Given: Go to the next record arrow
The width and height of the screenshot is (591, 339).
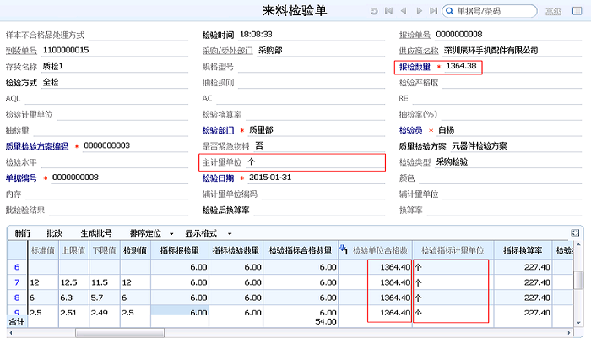Looking at the screenshot, I should (x=419, y=11).
